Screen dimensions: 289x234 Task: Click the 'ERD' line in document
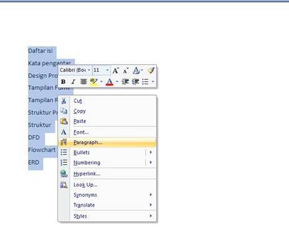34,162
